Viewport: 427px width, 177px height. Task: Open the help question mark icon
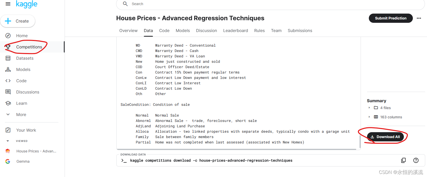click(416, 160)
